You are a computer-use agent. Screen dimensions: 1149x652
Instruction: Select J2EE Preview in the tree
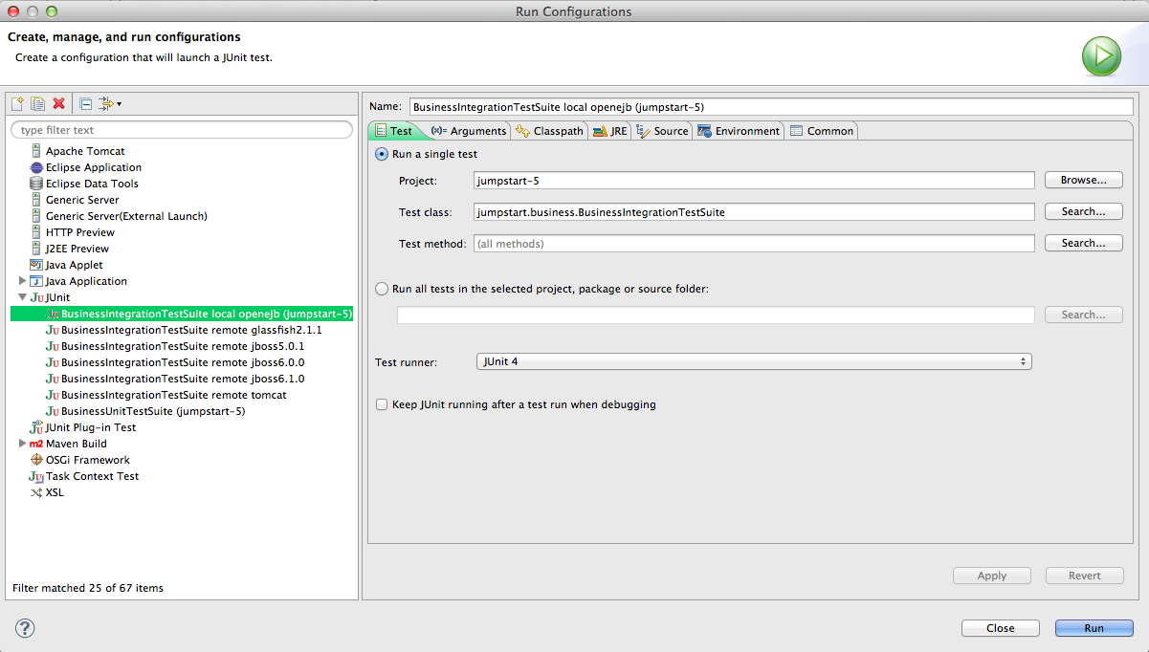(77, 249)
